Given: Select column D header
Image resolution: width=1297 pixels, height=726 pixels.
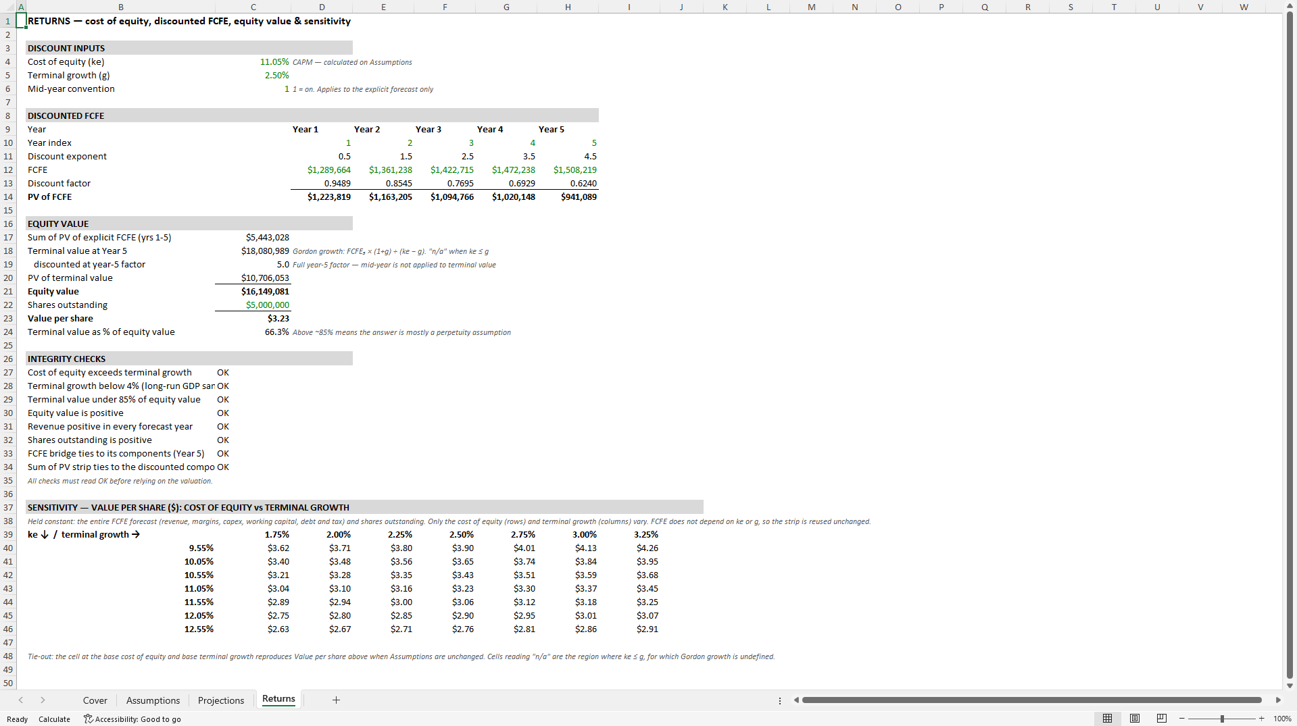Looking at the screenshot, I should [x=322, y=7].
